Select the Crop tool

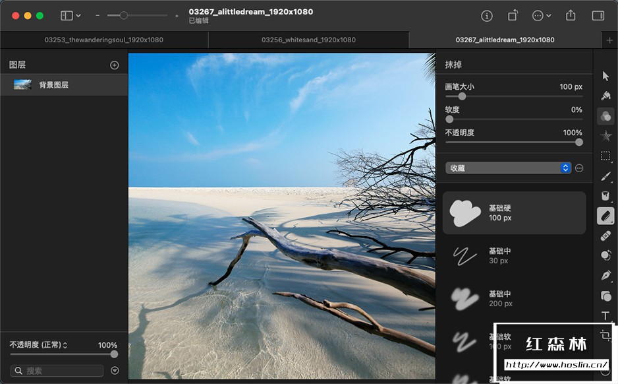[605, 336]
